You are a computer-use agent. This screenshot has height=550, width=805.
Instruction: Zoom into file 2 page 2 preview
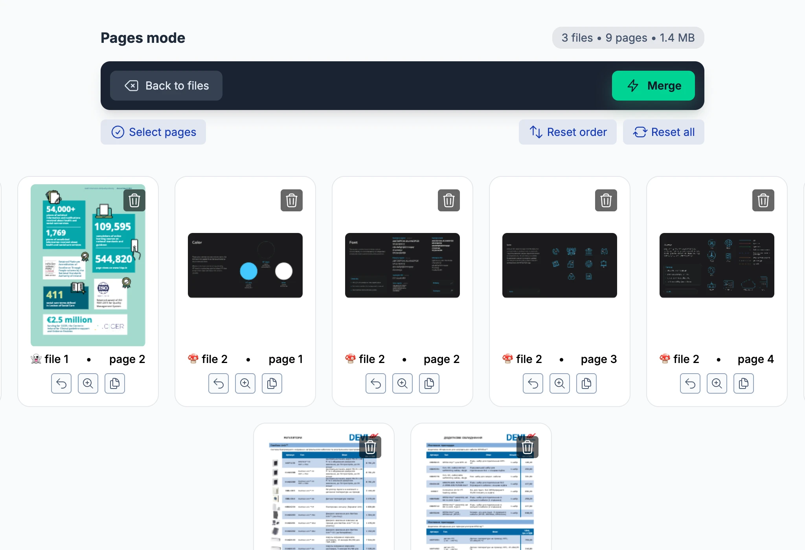tap(402, 383)
